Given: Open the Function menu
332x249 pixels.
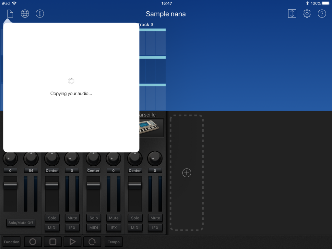Looking at the screenshot, I should point(12,242).
